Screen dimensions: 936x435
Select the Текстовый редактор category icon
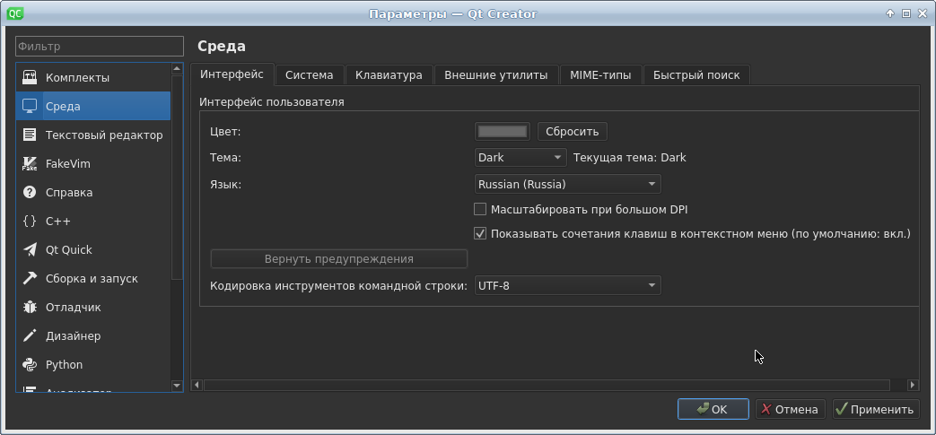click(30, 135)
